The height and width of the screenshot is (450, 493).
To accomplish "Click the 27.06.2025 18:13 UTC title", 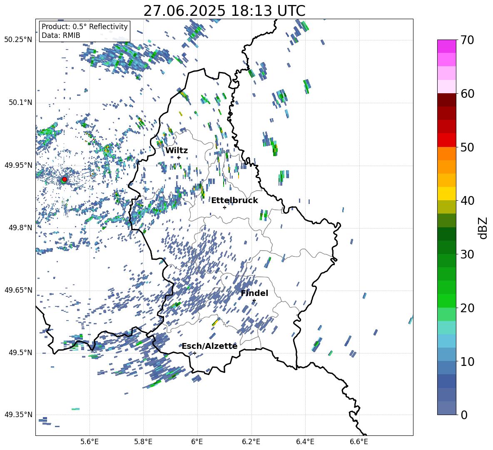I will 224,11.
